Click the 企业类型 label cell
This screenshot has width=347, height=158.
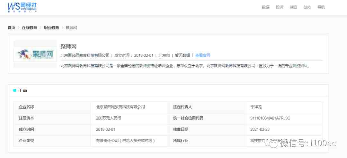tap(52, 141)
